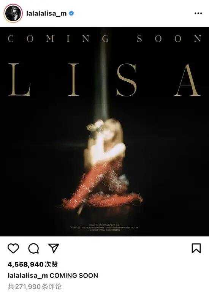Tap the COMING SOON caption text
The image size is (209, 292).
tap(74, 276)
